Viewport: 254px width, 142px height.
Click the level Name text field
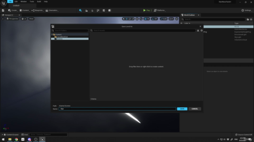click(117, 109)
